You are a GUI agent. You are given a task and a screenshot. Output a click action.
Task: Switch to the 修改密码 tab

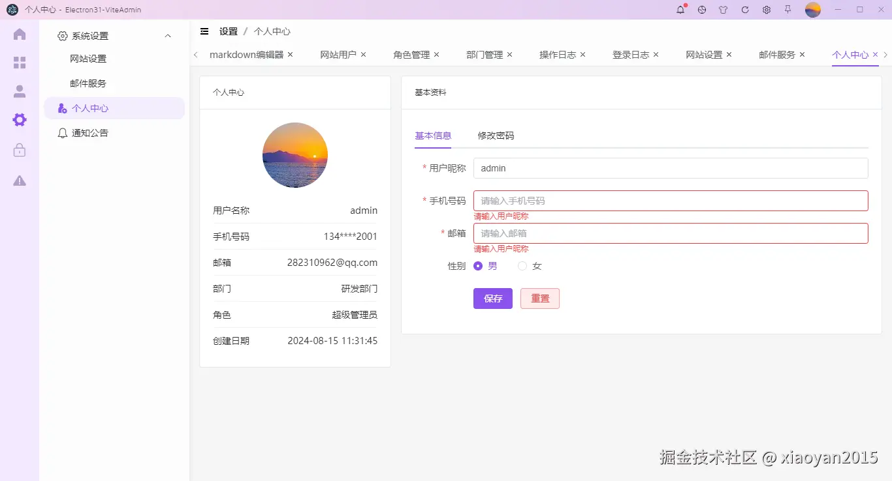[495, 136]
